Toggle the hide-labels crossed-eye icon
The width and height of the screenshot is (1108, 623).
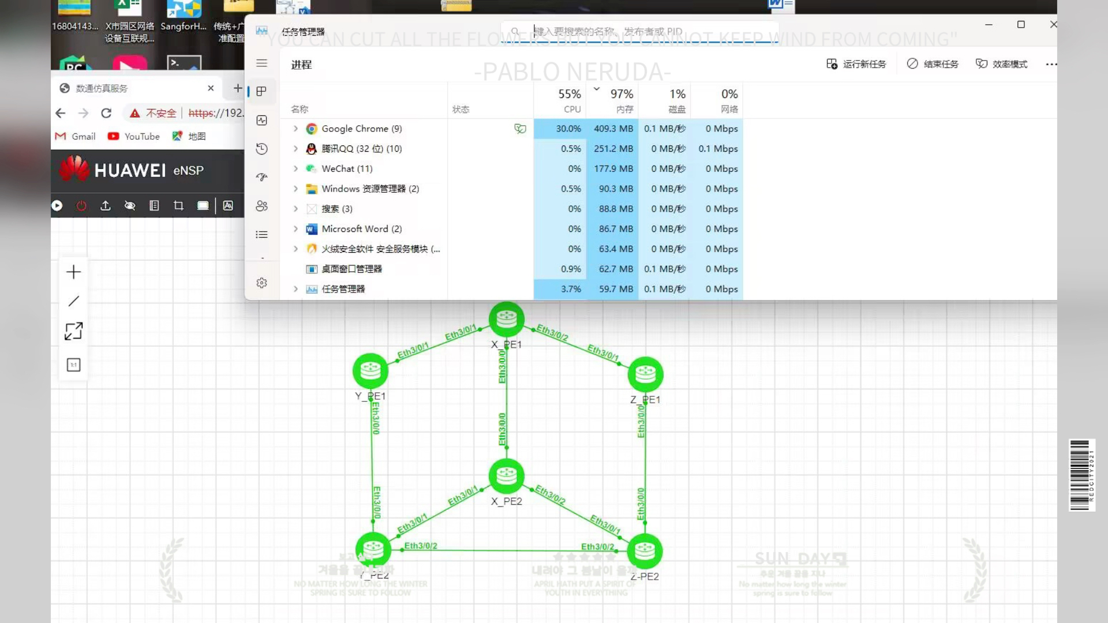point(130,205)
